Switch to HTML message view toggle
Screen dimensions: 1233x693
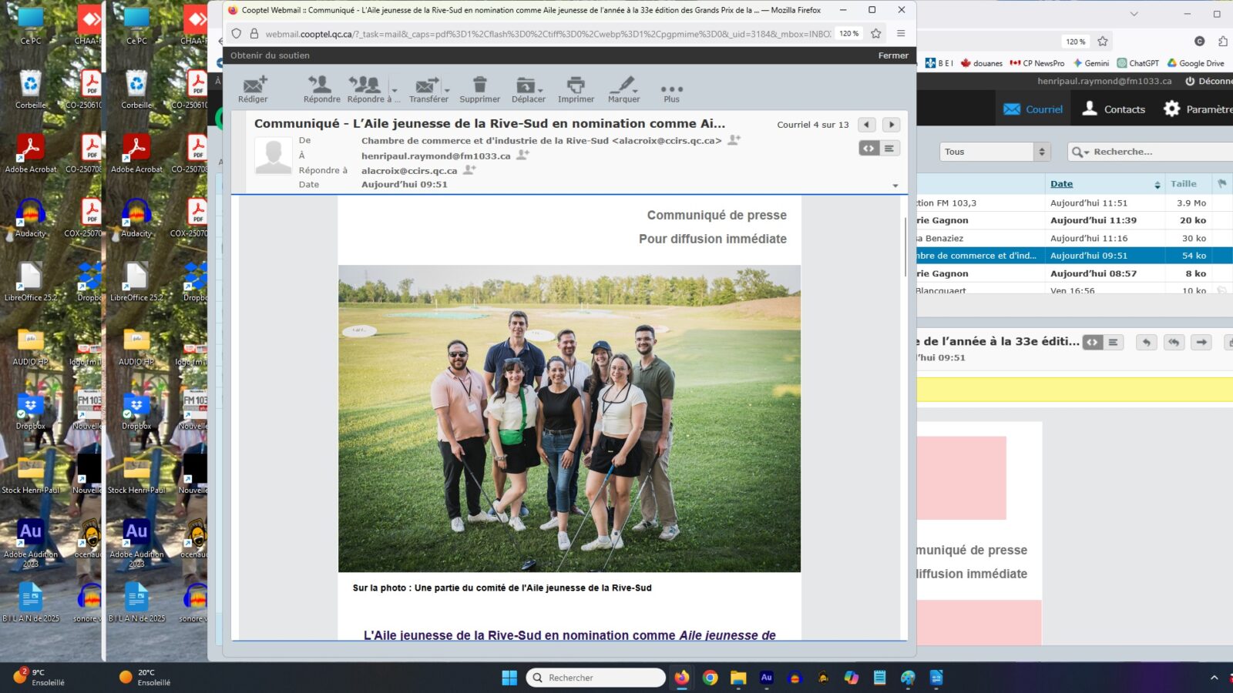[869, 149]
